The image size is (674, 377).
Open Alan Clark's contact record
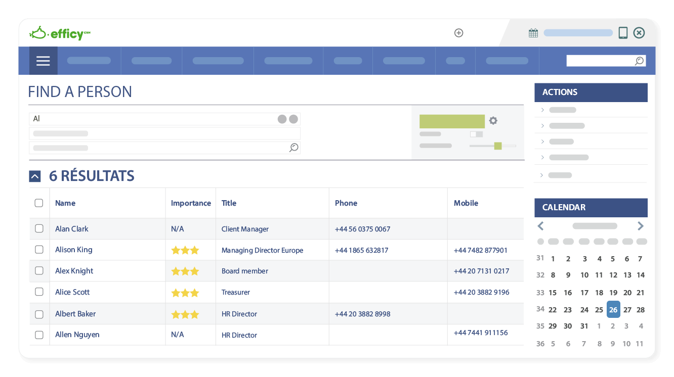coord(71,228)
